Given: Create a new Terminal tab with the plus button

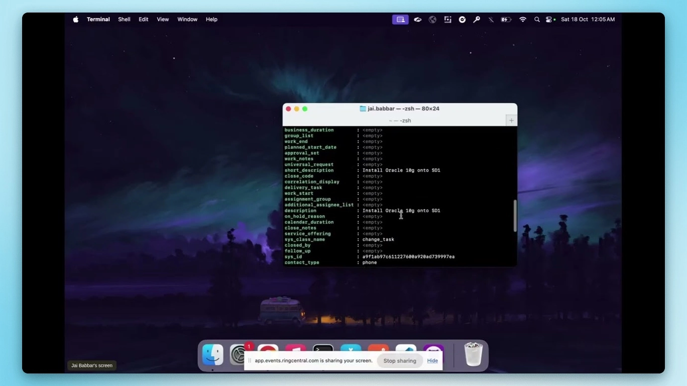Looking at the screenshot, I should (x=511, y=120).
